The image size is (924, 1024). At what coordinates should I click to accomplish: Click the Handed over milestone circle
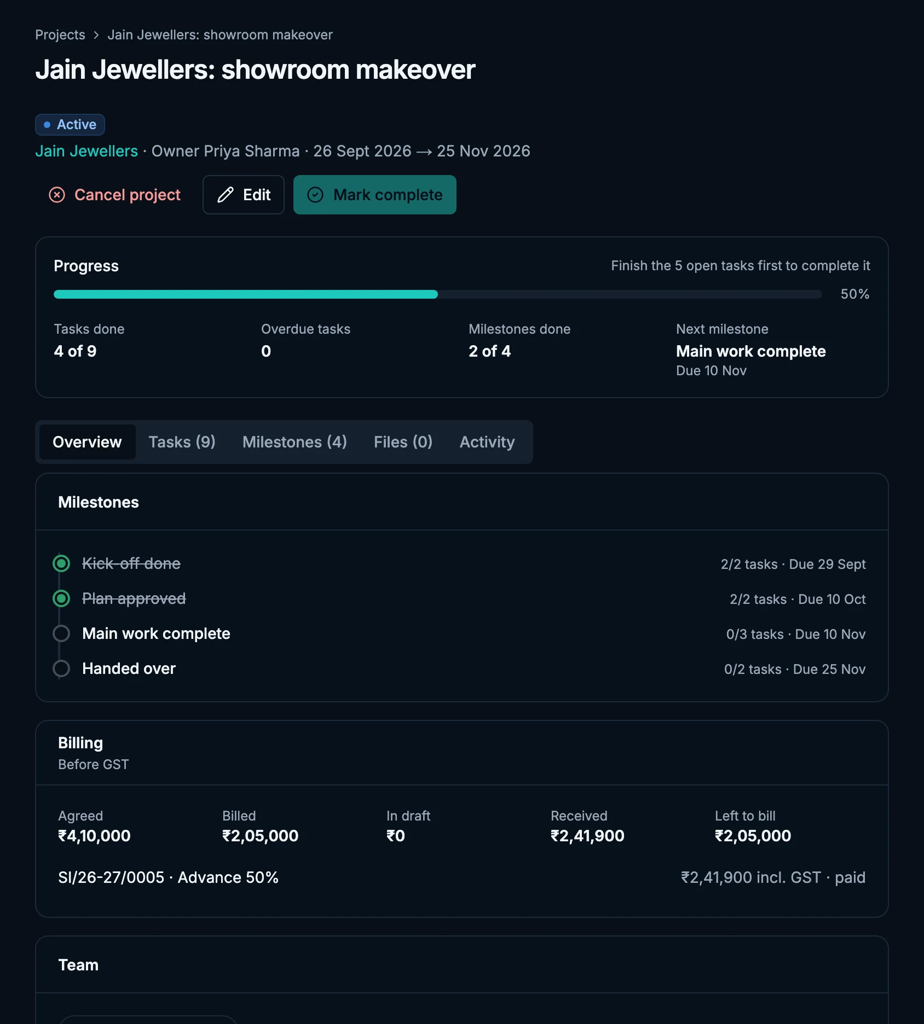[61, 668]
